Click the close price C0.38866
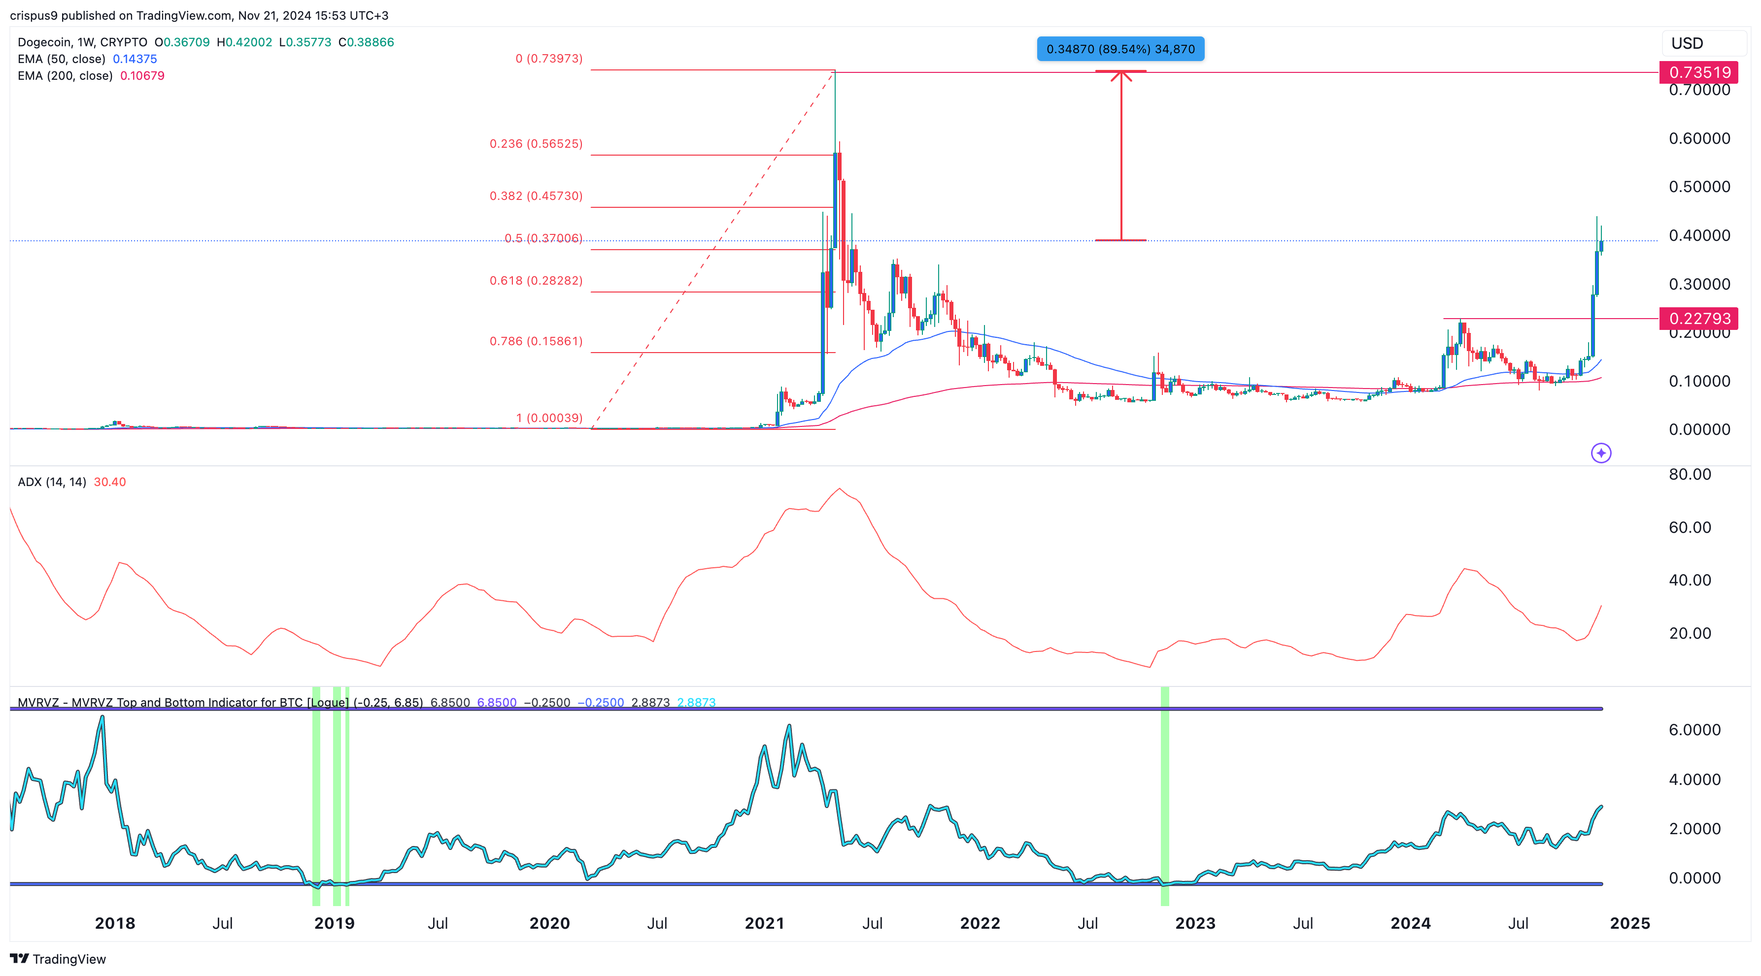Screen dimensions: 1761x976 pyautogui.click(x=367, y=42)
